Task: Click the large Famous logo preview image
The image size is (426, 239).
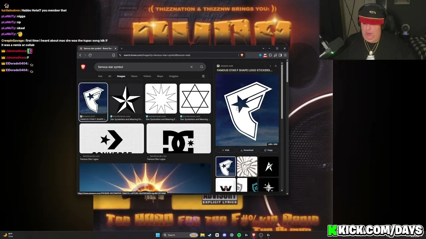Action: point(247,110)
